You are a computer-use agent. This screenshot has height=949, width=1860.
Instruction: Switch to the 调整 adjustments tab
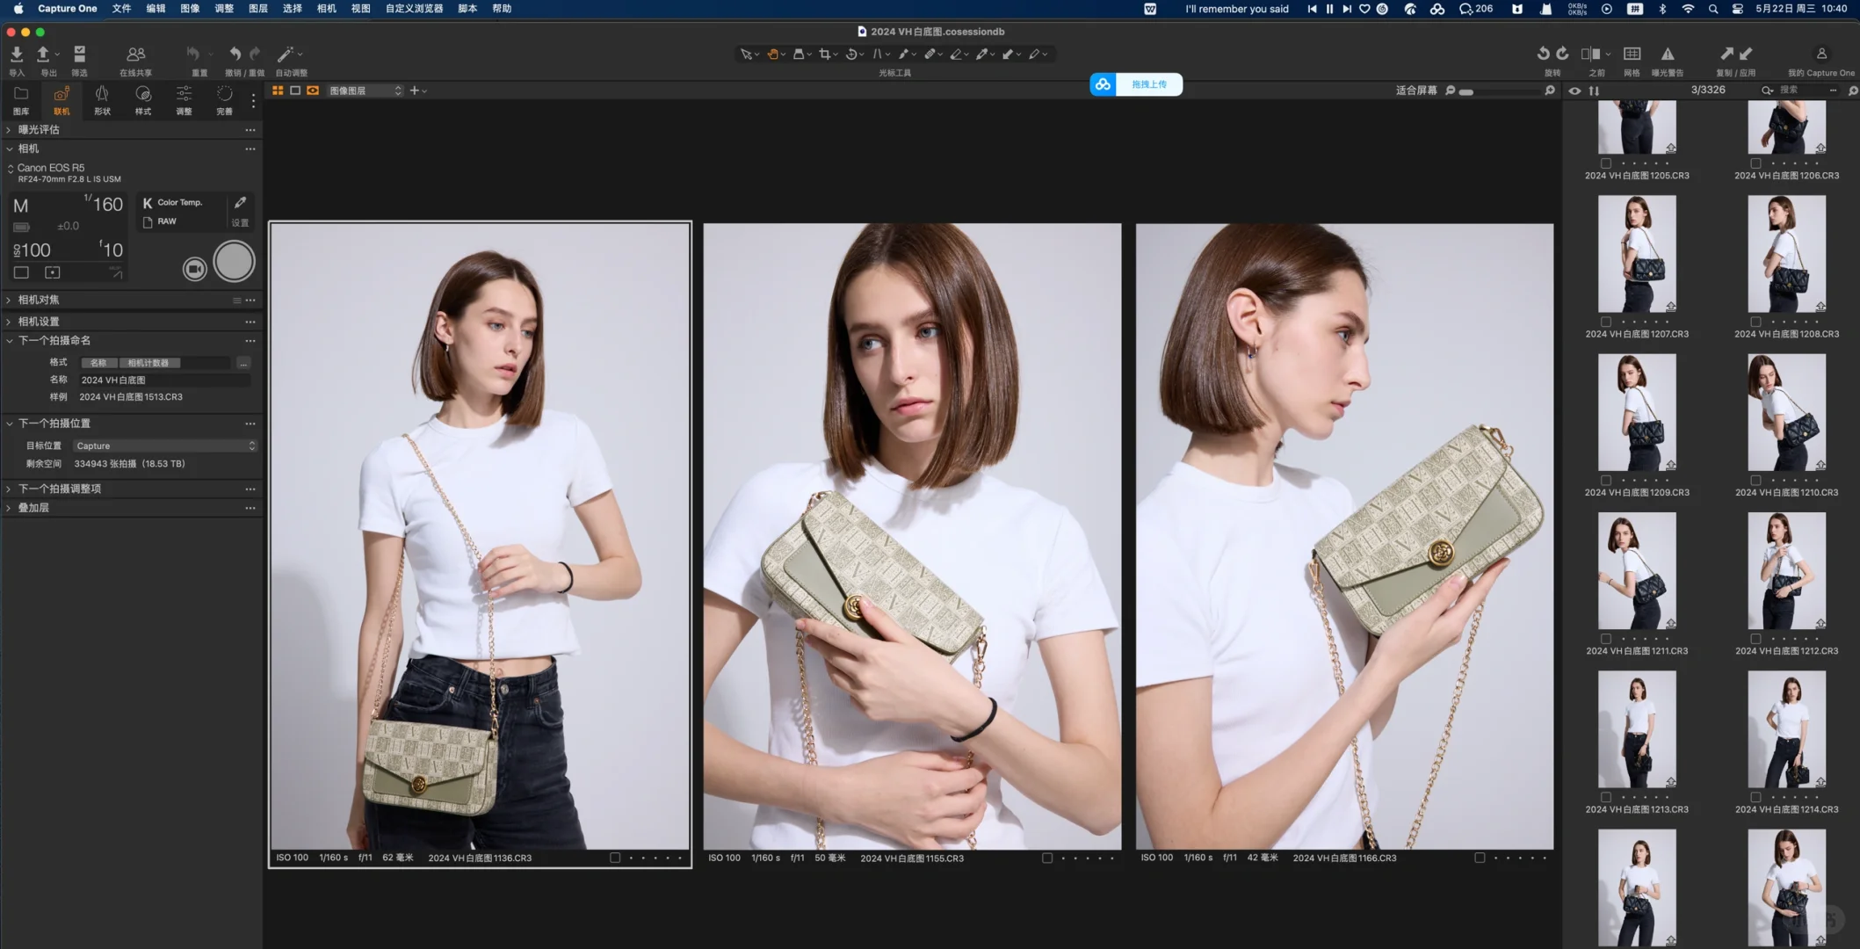(x=184, y=100)
